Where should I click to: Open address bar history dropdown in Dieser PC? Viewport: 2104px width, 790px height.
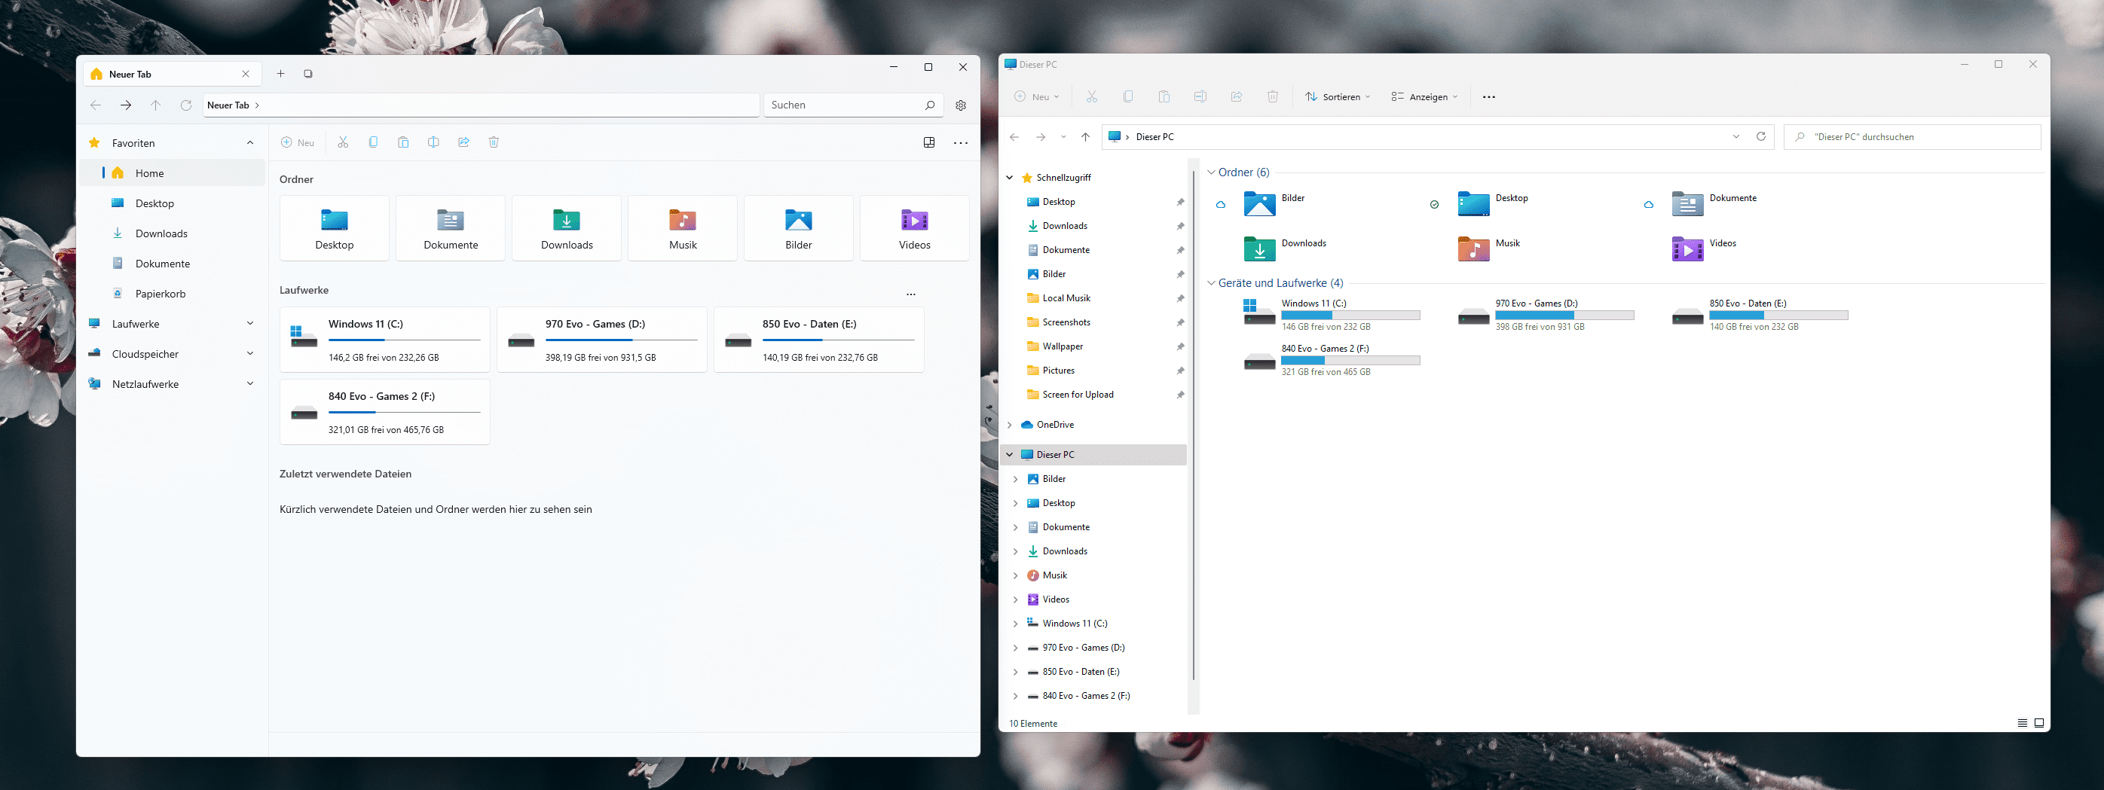click(x=1735, y=136)
